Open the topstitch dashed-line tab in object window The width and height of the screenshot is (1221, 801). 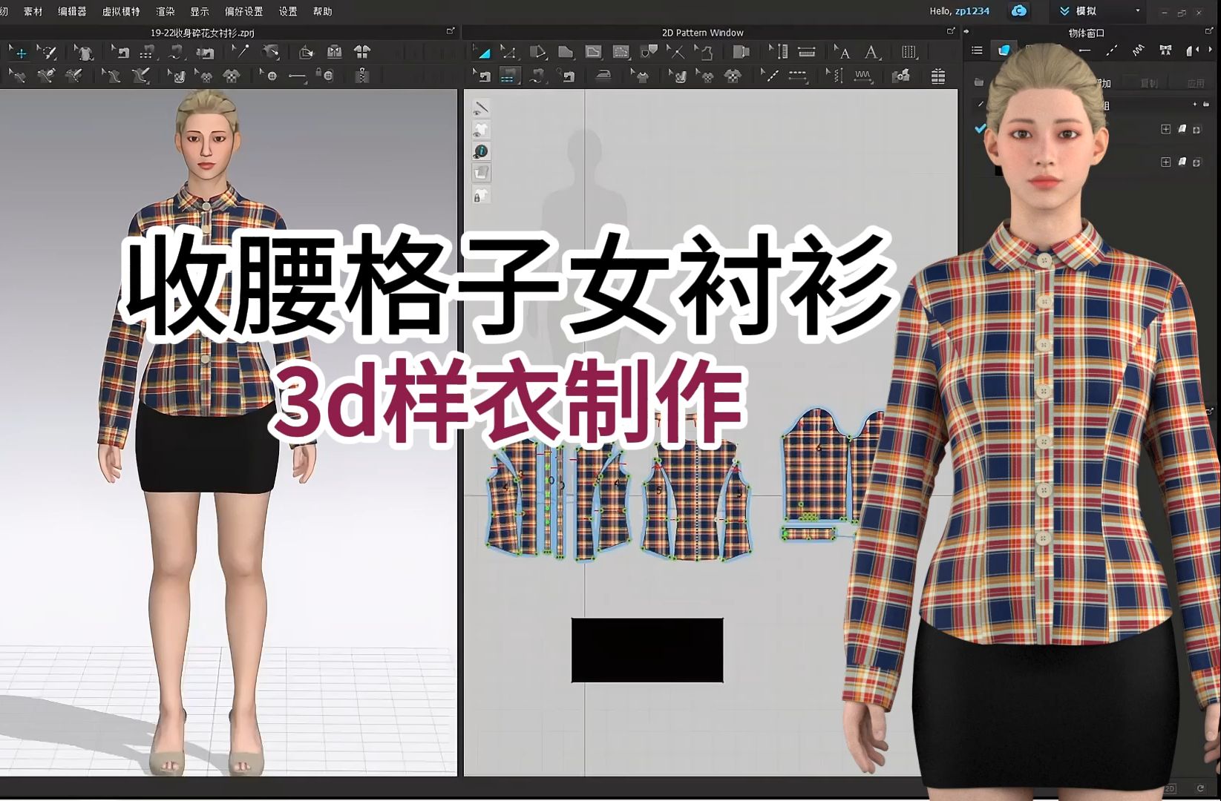[1111, 50]
